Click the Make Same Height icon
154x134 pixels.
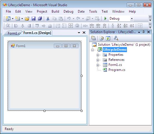[64, 26]
